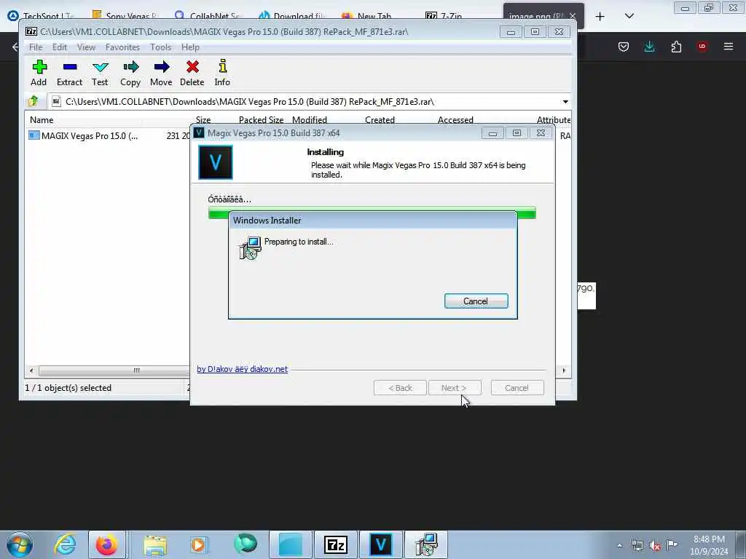The height and width of the screenshot is (559, 746).
Task: Click the uBlock Origin extension icon
Action: [x=702, y=46]
